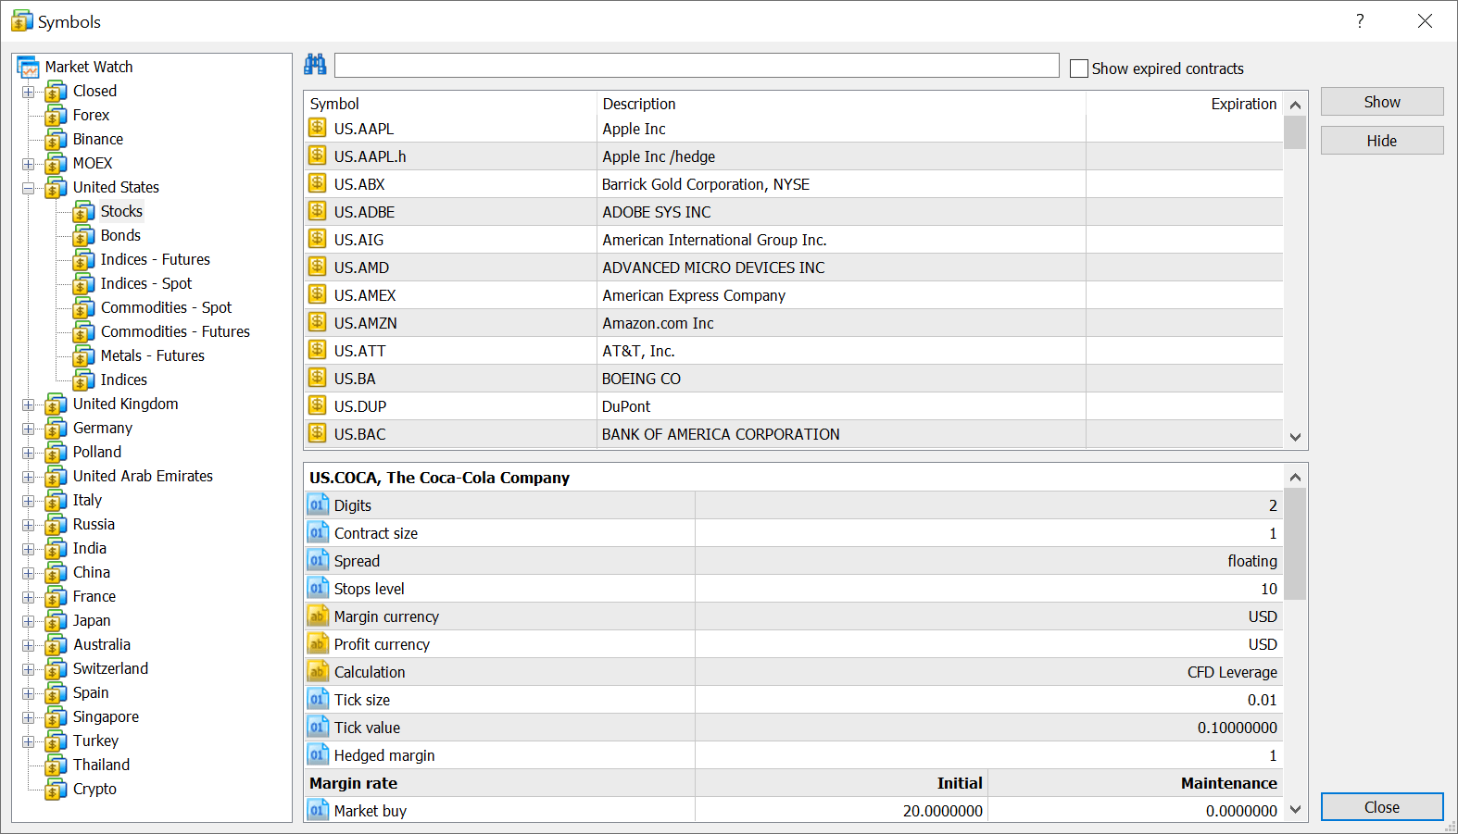
Task: Click the binoculars search icon
Action: [x=315, y=65]
